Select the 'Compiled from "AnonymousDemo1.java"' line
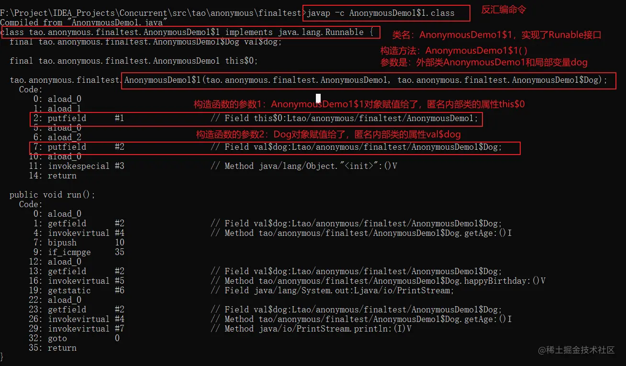The width and height of the screenshot is (626, 366). (84, 22)
